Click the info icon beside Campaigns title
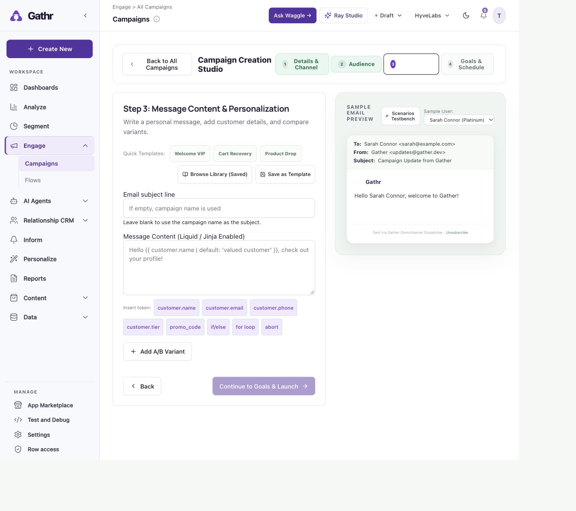This screenshot has height=511, width=576. 157,19
